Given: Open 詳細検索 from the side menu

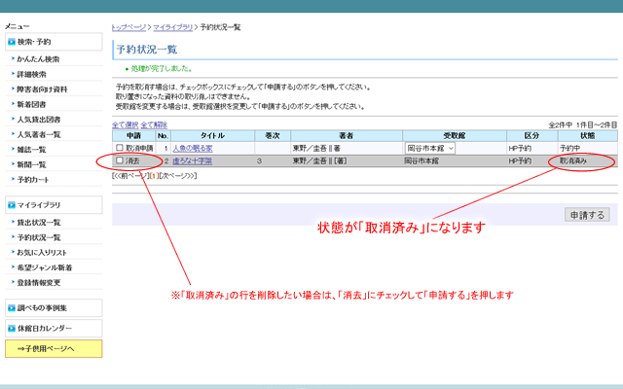Looking at the screenshot, I should [x=31, y=74].
